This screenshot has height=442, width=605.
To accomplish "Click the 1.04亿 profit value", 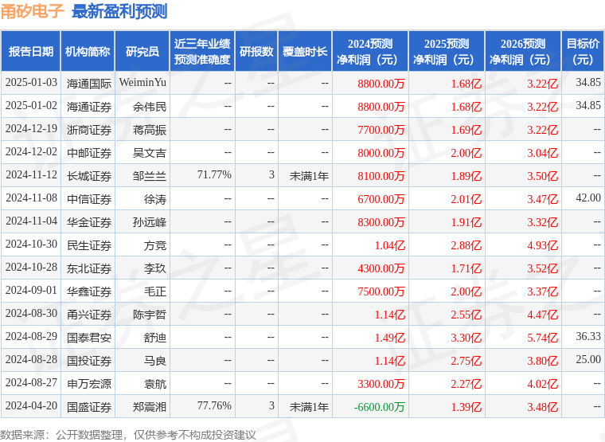I will click(390, 245).
